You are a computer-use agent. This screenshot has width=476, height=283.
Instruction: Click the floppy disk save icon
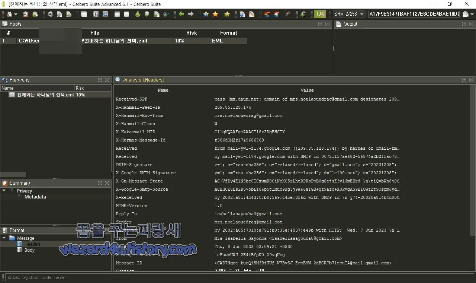(x=96, y=14)
